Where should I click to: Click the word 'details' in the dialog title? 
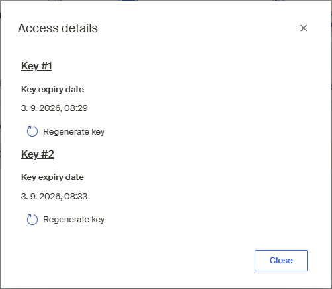point(79,28)
